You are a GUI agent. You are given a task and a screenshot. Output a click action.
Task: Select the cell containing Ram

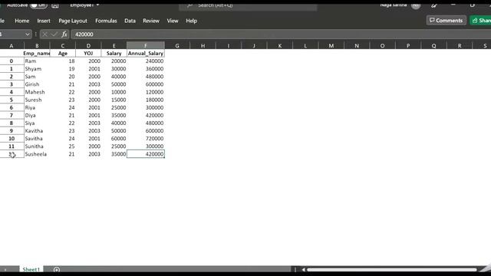(x=37, y=61)
